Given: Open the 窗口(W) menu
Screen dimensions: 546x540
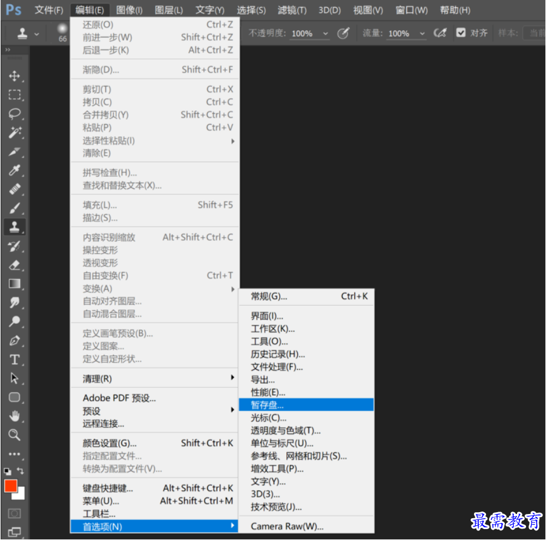Looking at the screenshot, I should click(x=412, y=10).
